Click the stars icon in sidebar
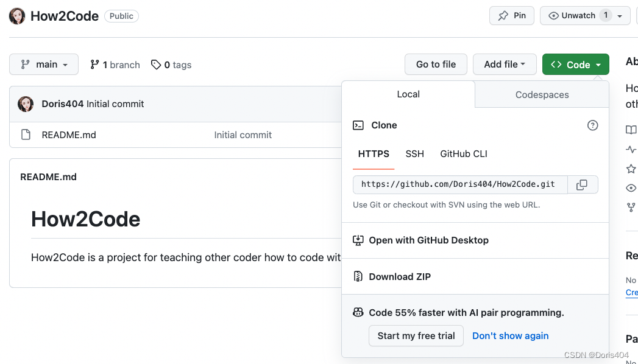This screenshot has height=364, width=638. point(631,169)
